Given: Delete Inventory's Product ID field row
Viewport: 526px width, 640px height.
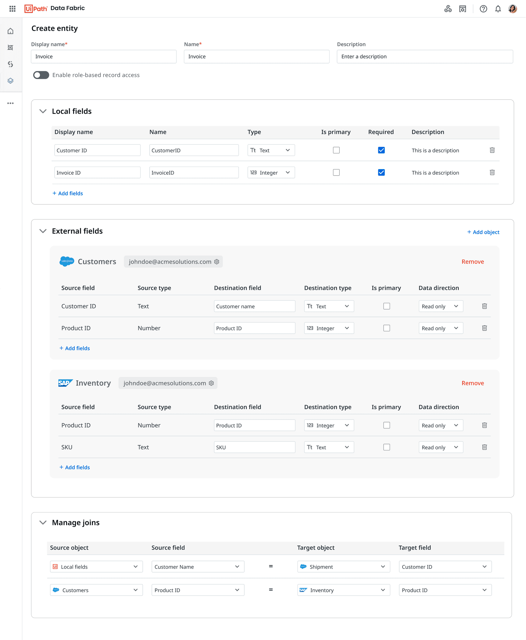Looking at the screenshot, I should click(x=484, y=425).
